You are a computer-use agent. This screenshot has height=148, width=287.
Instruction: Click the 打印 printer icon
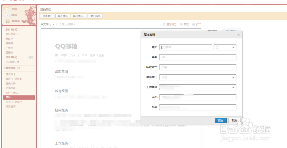coord(194,24)
